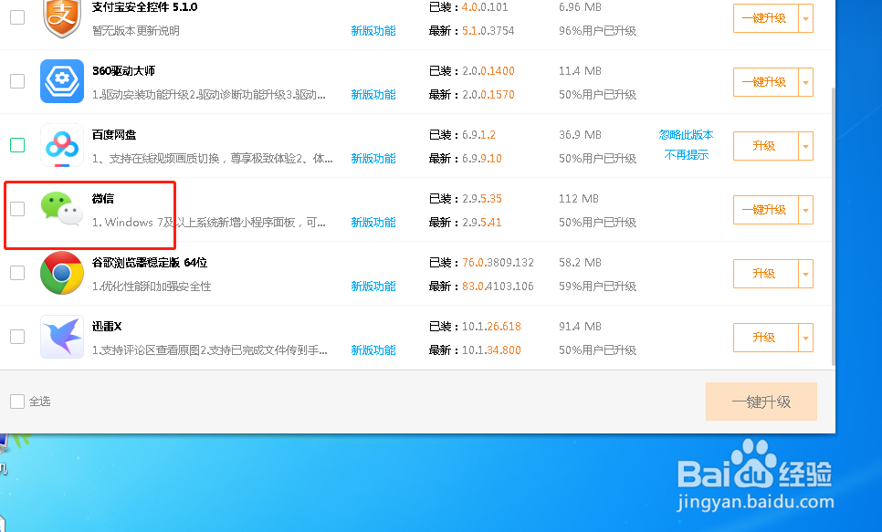Viewport: 882px width, 532px height.
Task: Open 新版功能 link for 微信
Action: pyautogui.click(x=373, y=222)
